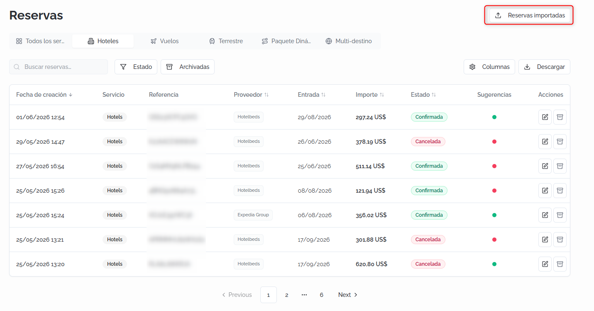Go to page 2 of results
594x311 pixels.
pyautogui.click(x=286, y=295)
